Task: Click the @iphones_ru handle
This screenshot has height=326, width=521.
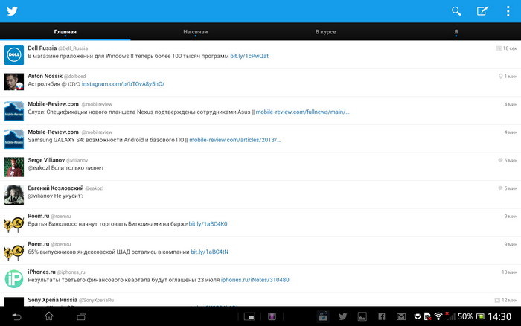Action: [x=71, y=272]
